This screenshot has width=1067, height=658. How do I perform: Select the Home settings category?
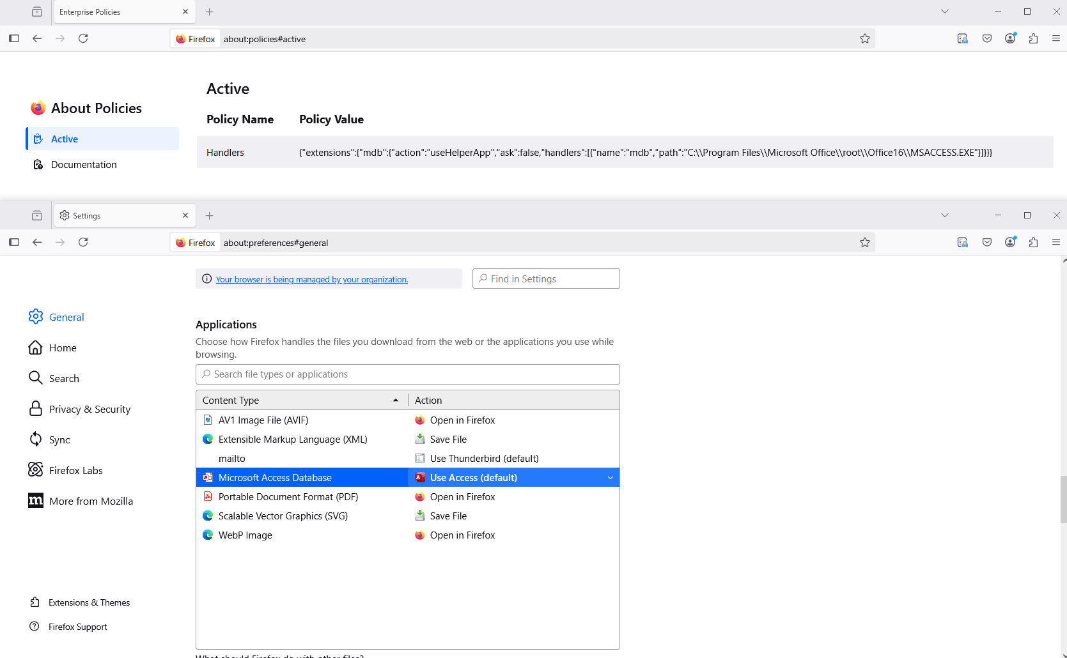[x=52, y=348]
